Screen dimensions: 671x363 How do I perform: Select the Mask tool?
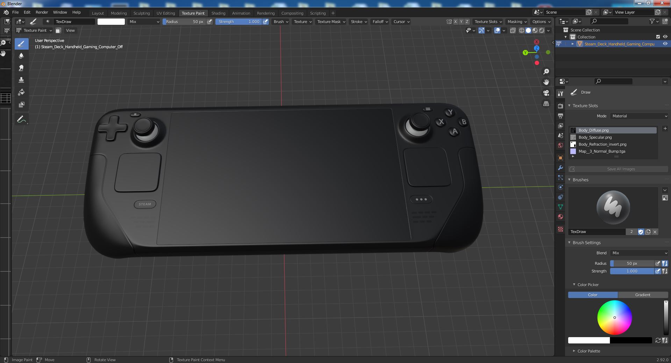click(21, 105)
